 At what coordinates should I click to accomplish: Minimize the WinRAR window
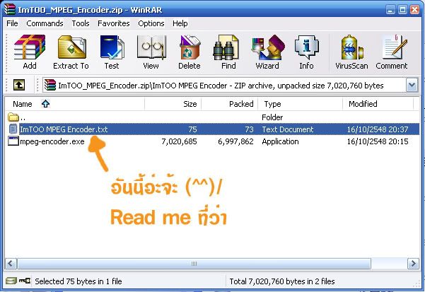point(390,10)
